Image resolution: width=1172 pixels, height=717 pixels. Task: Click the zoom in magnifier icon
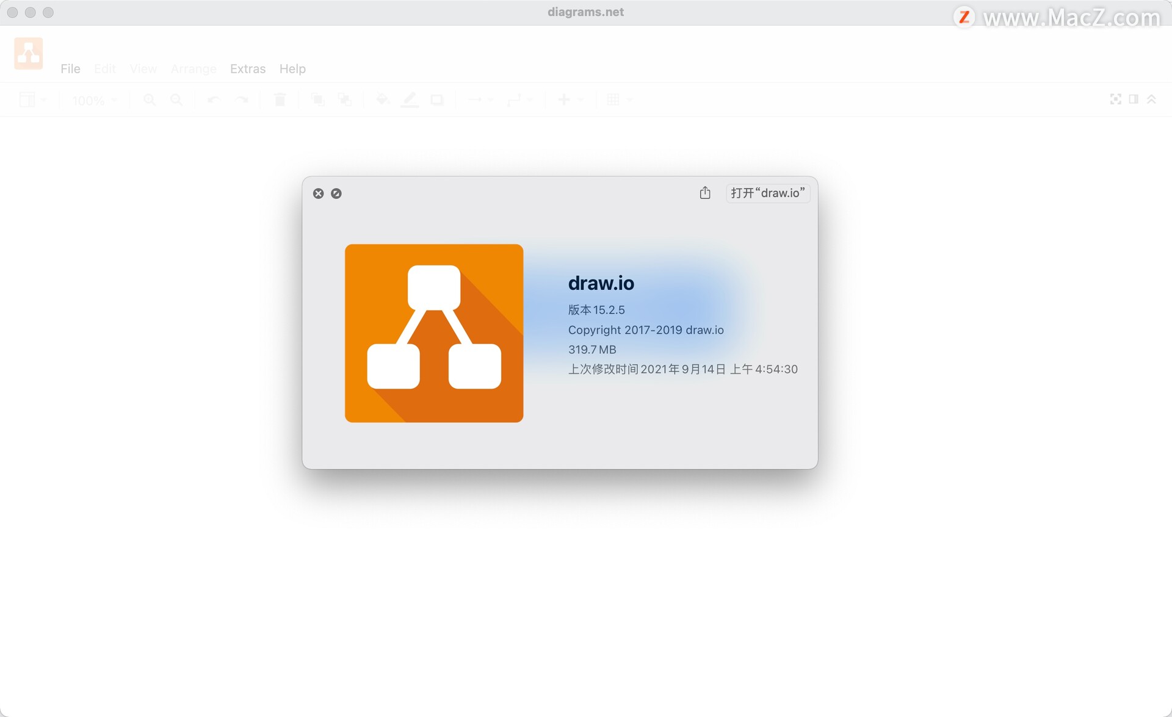[x=150, y=99]
